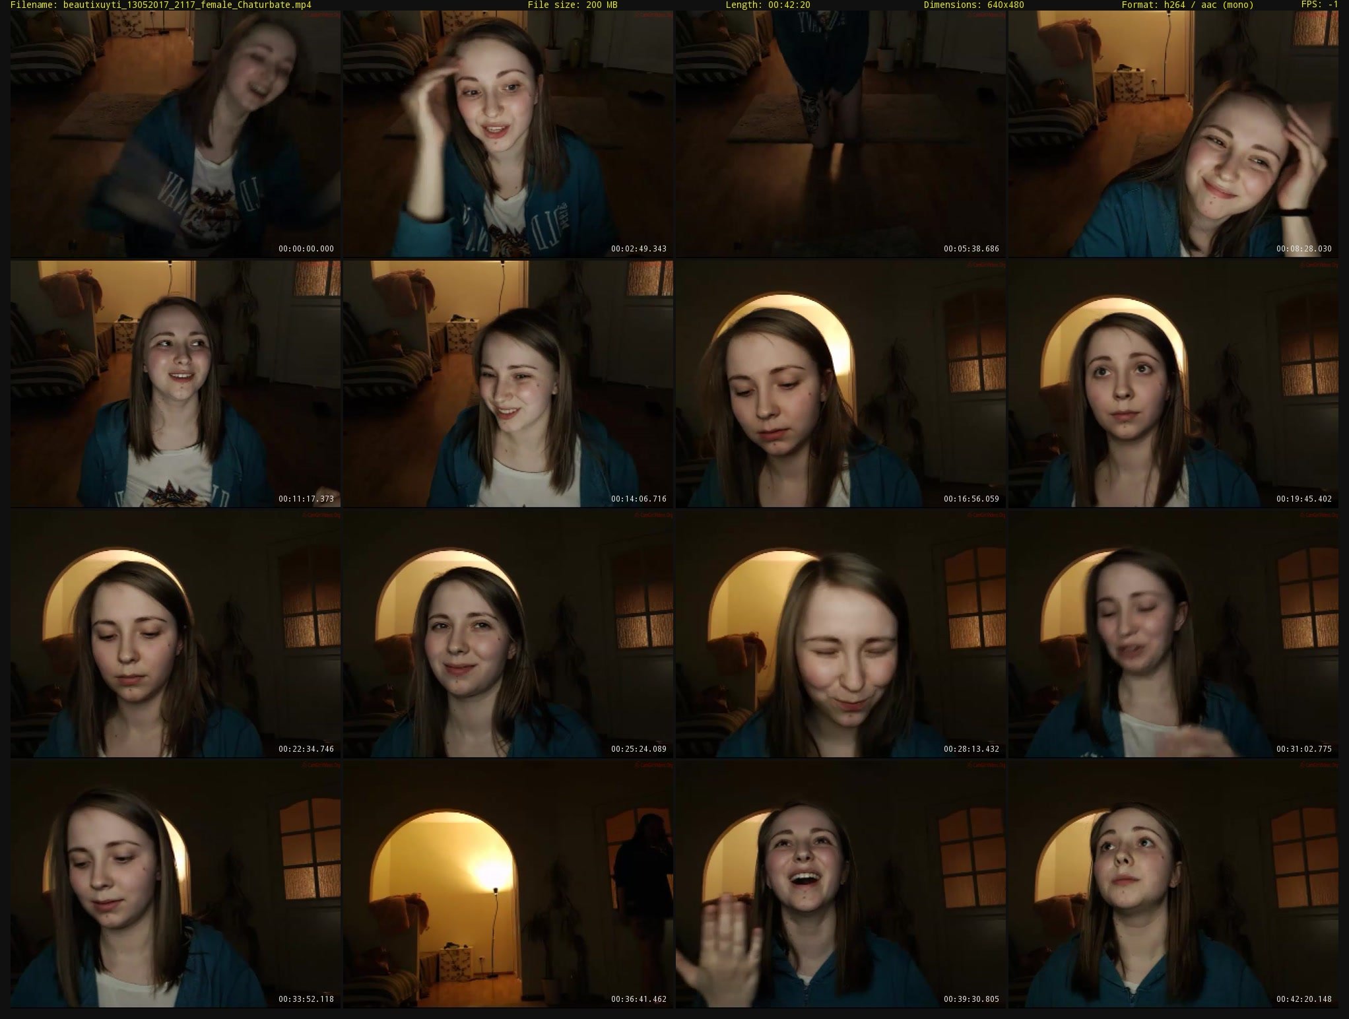Select the empty archway frame at 00:36:41.462

(x=508, y=884)
